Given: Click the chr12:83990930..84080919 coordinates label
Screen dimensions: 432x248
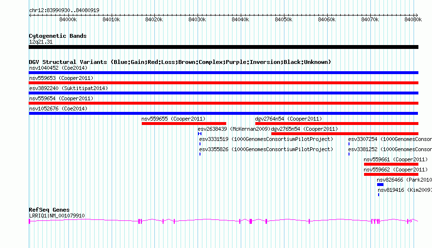Looking at the screenshot, I should pos(64,10).
